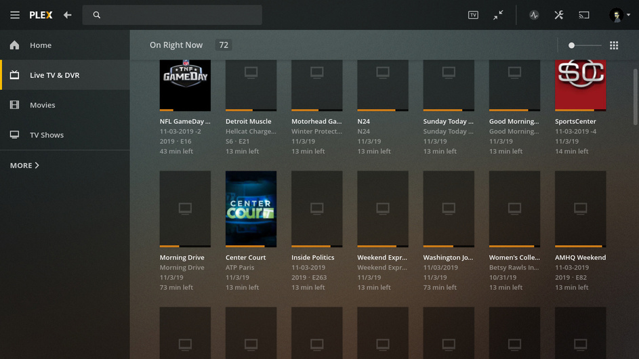Select Home in the sidebar
Screen dimensions: 639x359
[65, 45]
